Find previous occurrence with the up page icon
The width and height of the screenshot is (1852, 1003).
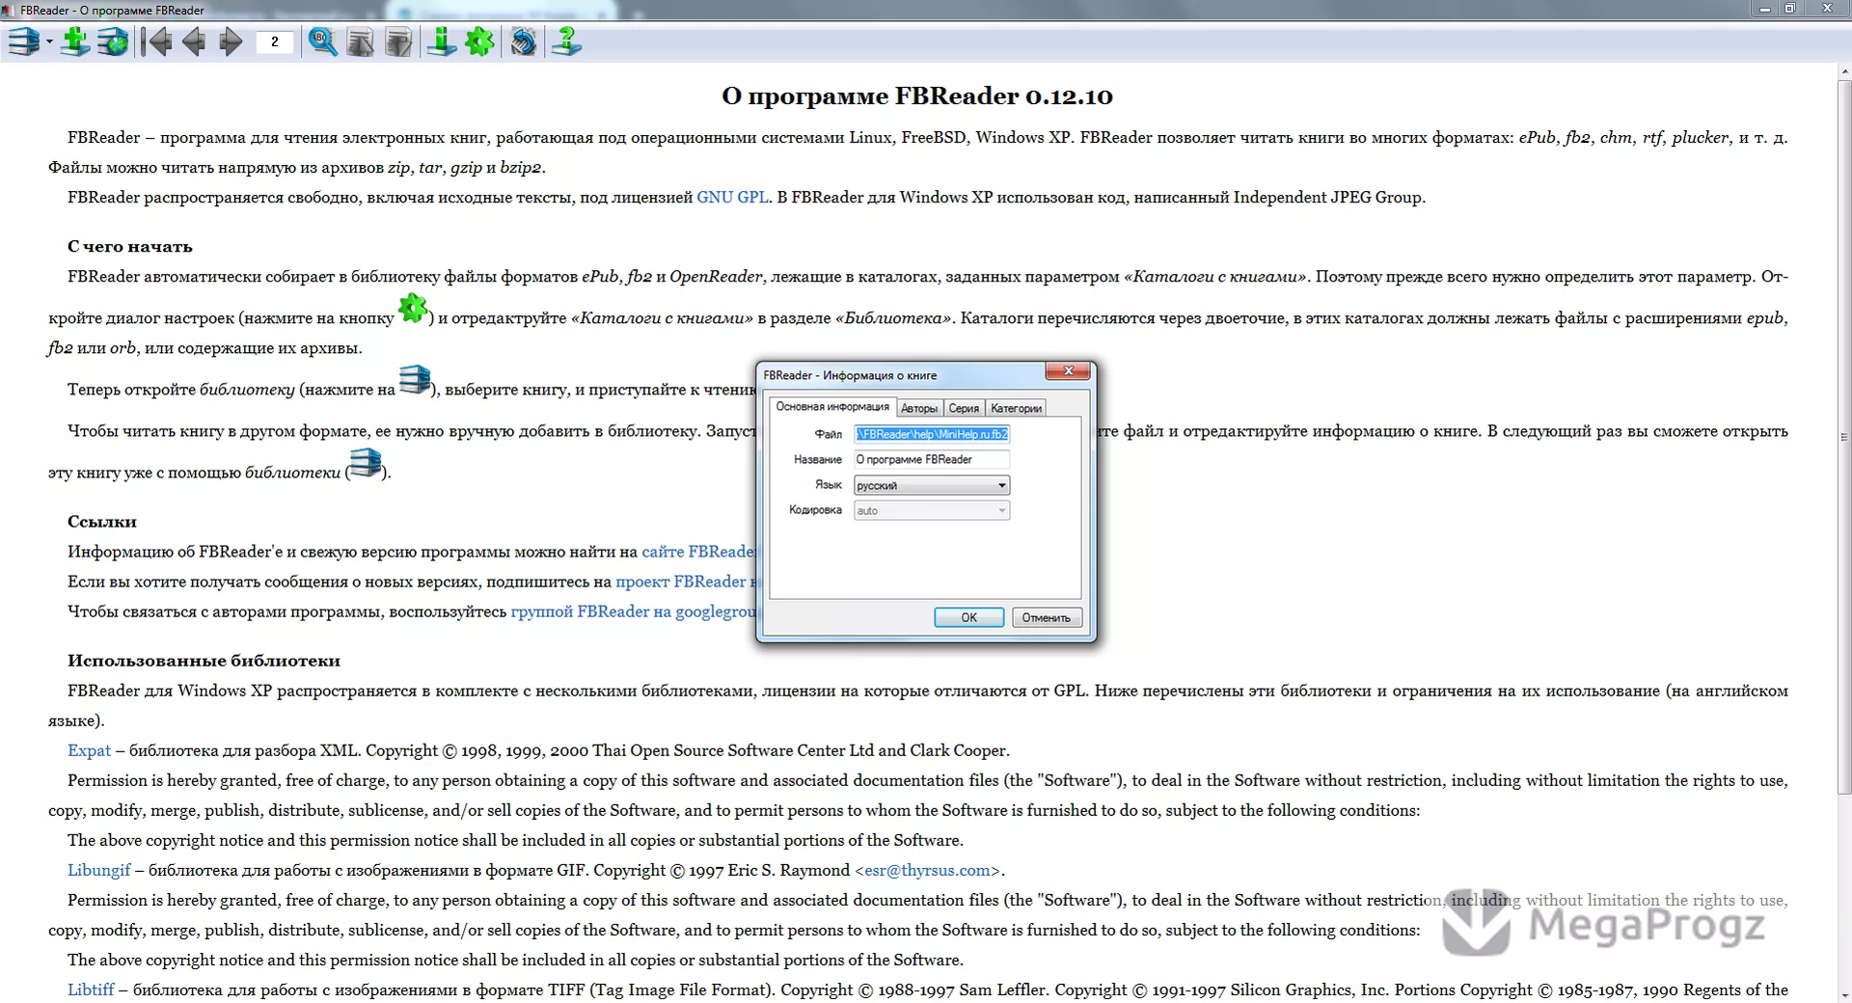[x=360, y=42]
